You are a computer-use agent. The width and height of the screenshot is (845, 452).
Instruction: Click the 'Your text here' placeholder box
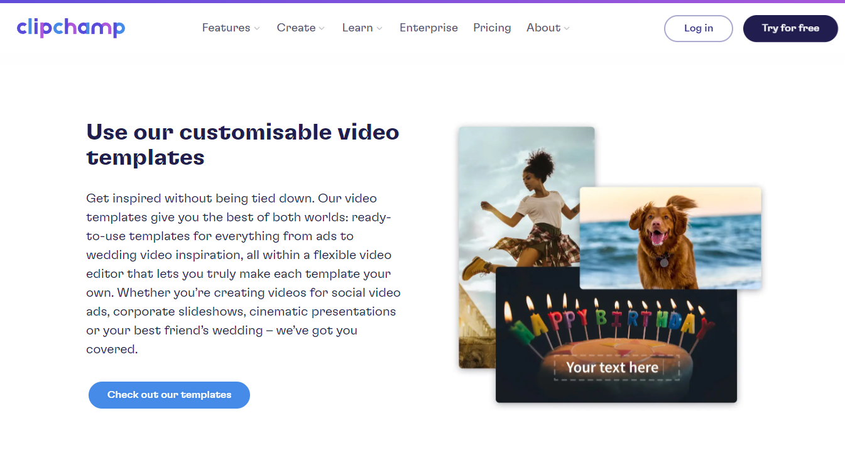pos(616,368)
